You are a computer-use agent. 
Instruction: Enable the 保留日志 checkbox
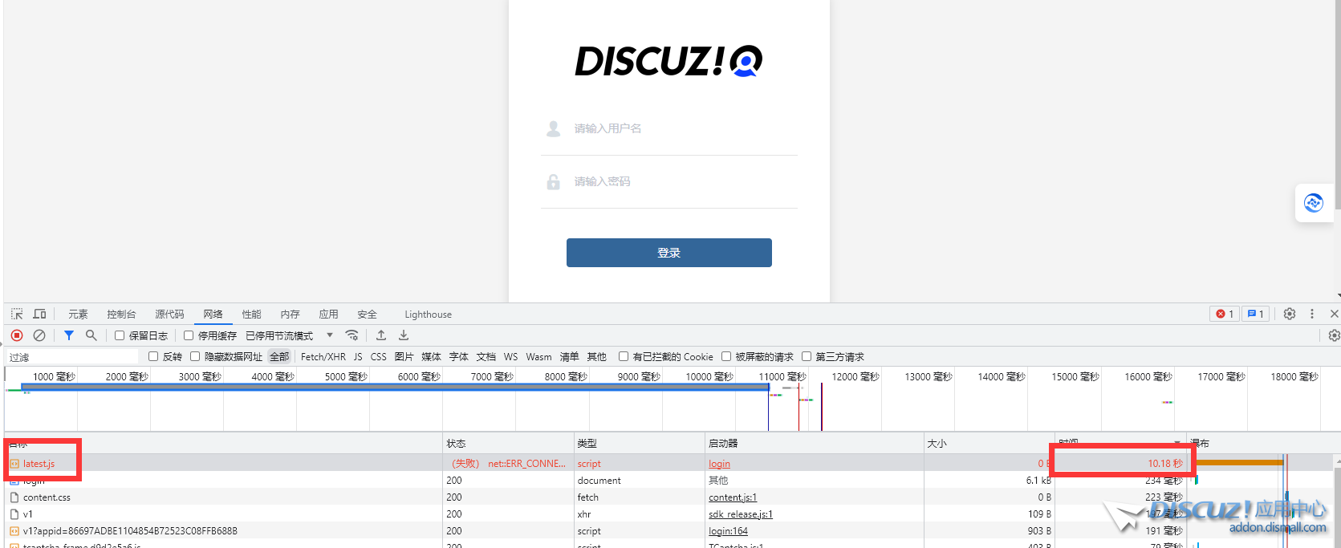[120, 335]
